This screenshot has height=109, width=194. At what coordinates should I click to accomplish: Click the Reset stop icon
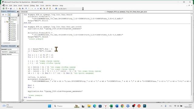coord(38,8)
